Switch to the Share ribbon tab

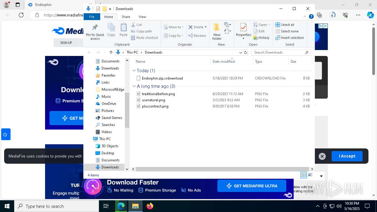pyautogui.click(x=126, y=17)
